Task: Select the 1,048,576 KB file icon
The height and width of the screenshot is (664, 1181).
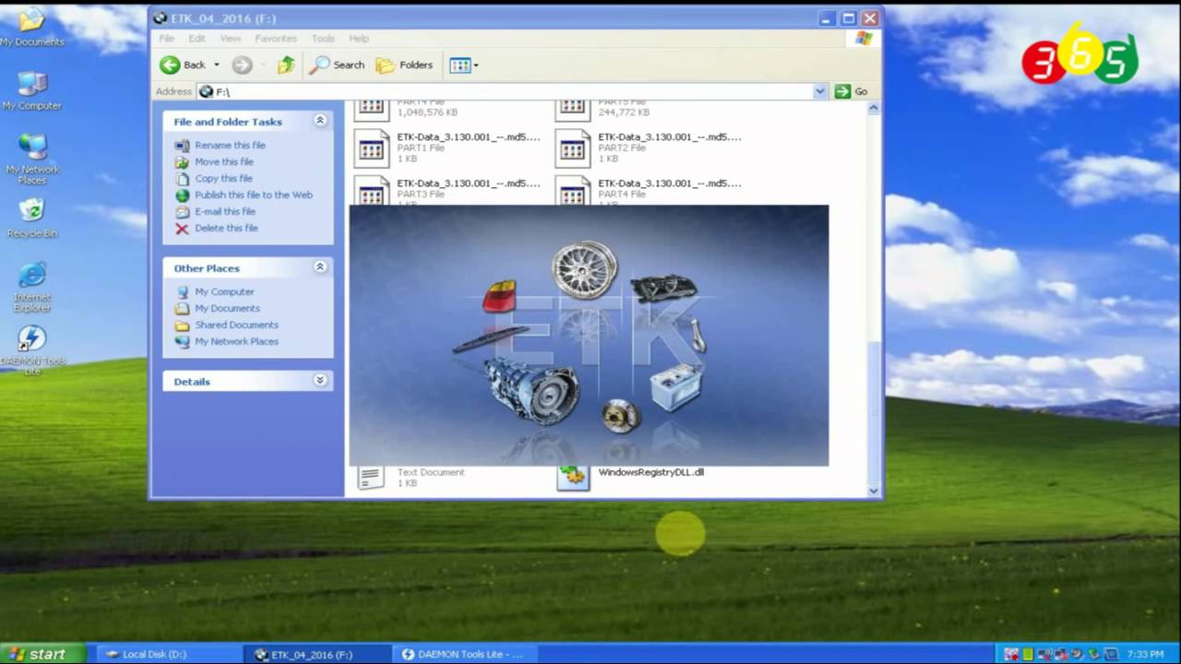Action: [x=372, y=111]
